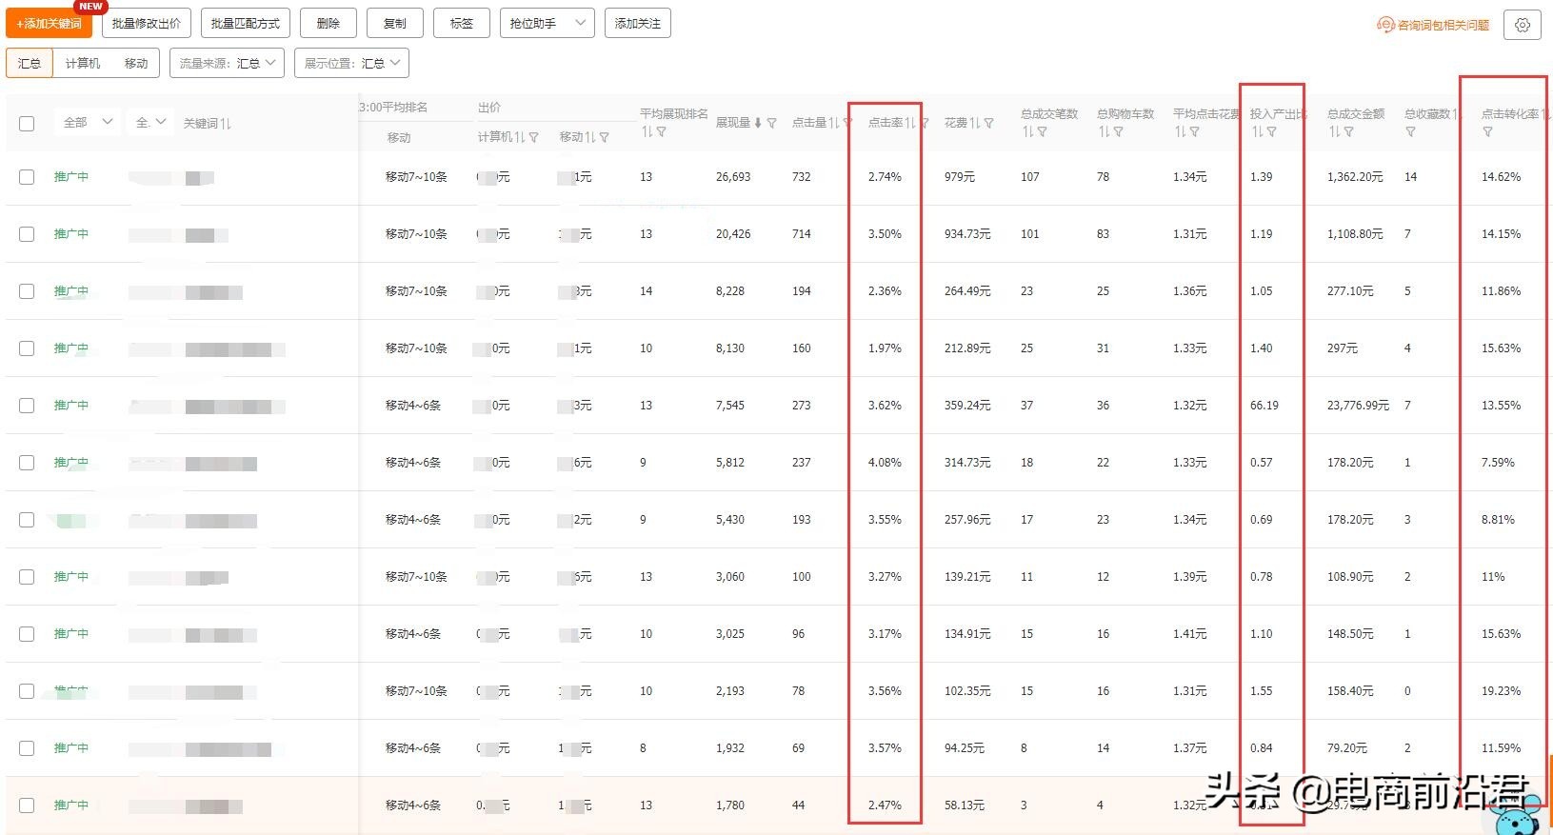The height and width of the screenshot is (835, 1553).
Task: Expand the 抢位助手 dropdown
Action: pos(548,23)
